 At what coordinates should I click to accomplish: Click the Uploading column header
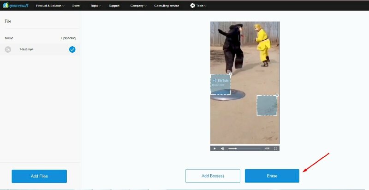(x=68, y=38)
